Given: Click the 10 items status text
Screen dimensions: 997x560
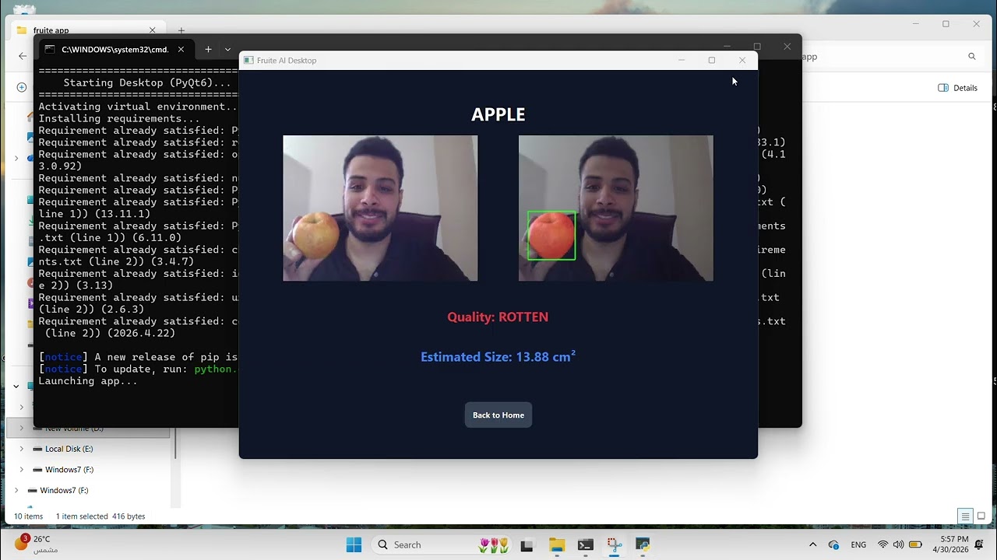Looking at the screenshot, I should tap(28, 516).
